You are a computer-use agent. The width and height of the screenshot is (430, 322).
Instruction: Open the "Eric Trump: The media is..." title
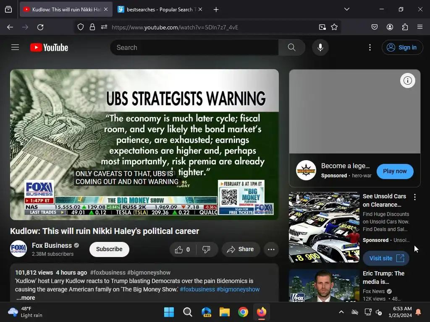383,278
